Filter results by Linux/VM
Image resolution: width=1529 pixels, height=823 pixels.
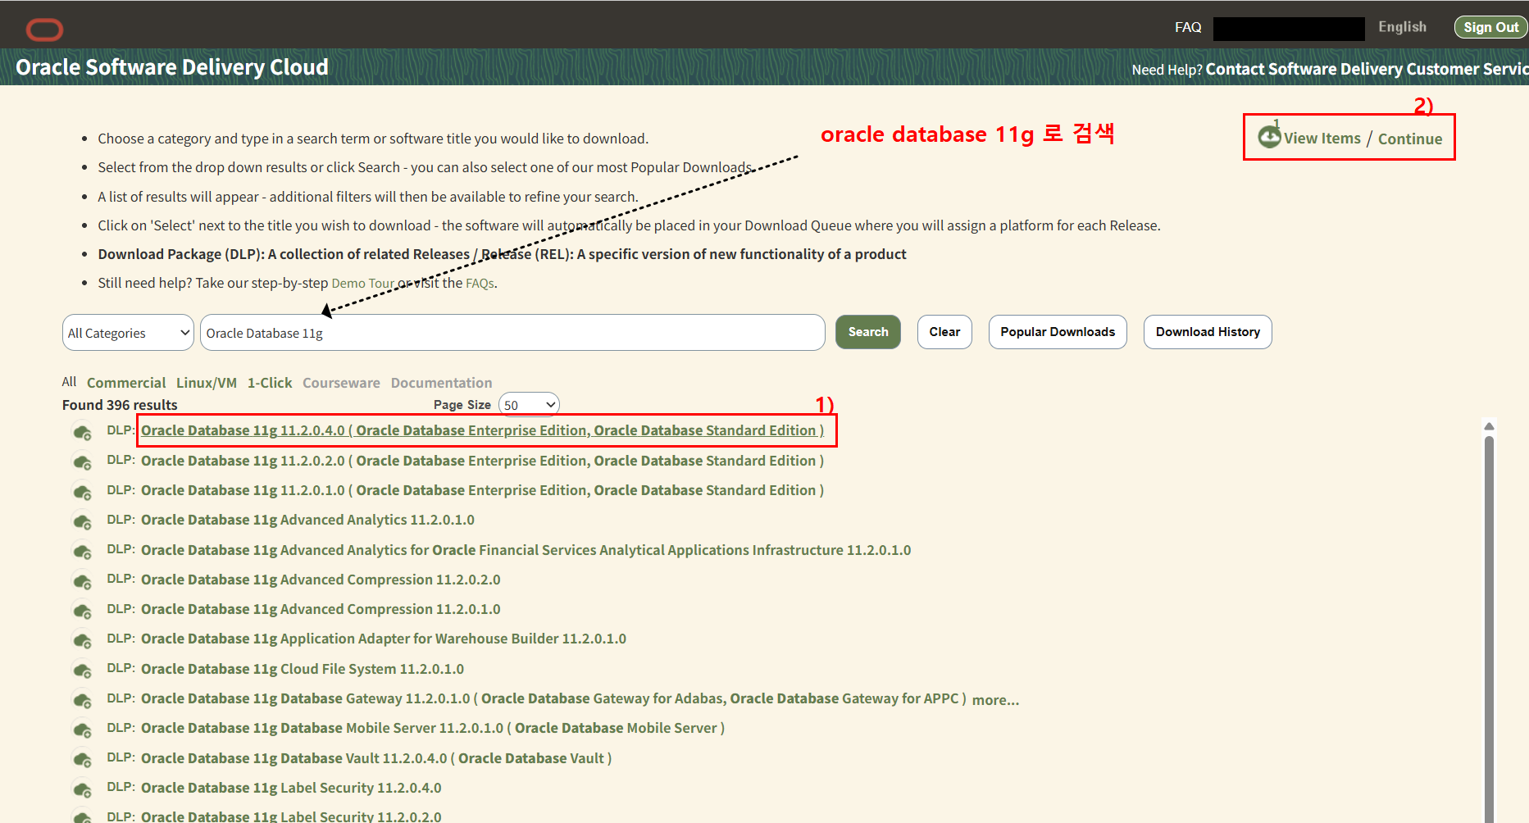pos(207,383)
